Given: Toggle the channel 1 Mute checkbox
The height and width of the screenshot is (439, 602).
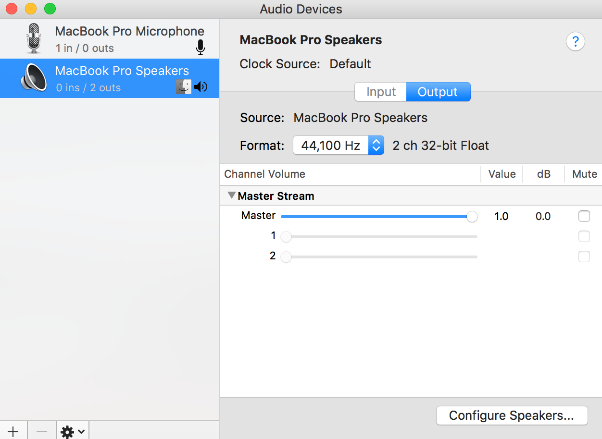Looking at the screenshot, I should pos(584,236).
